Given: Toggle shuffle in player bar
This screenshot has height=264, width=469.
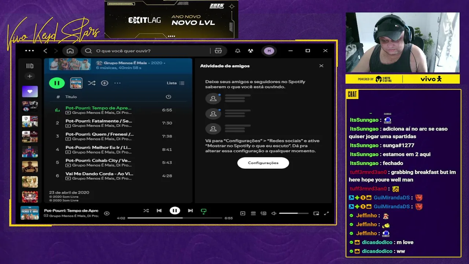Looking at the screenshot, I should (x=146, y=210).
